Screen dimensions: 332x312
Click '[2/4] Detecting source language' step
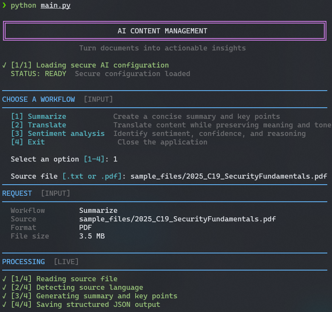tap(77, 288)
